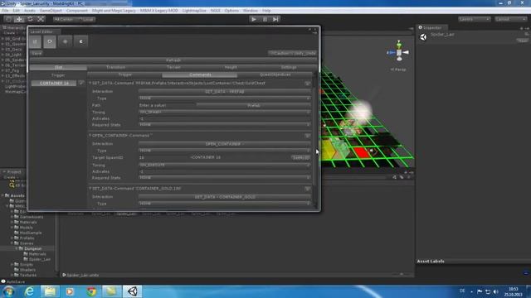
Task: Open the Trigger sub-tab
Action: click(125, 74)
